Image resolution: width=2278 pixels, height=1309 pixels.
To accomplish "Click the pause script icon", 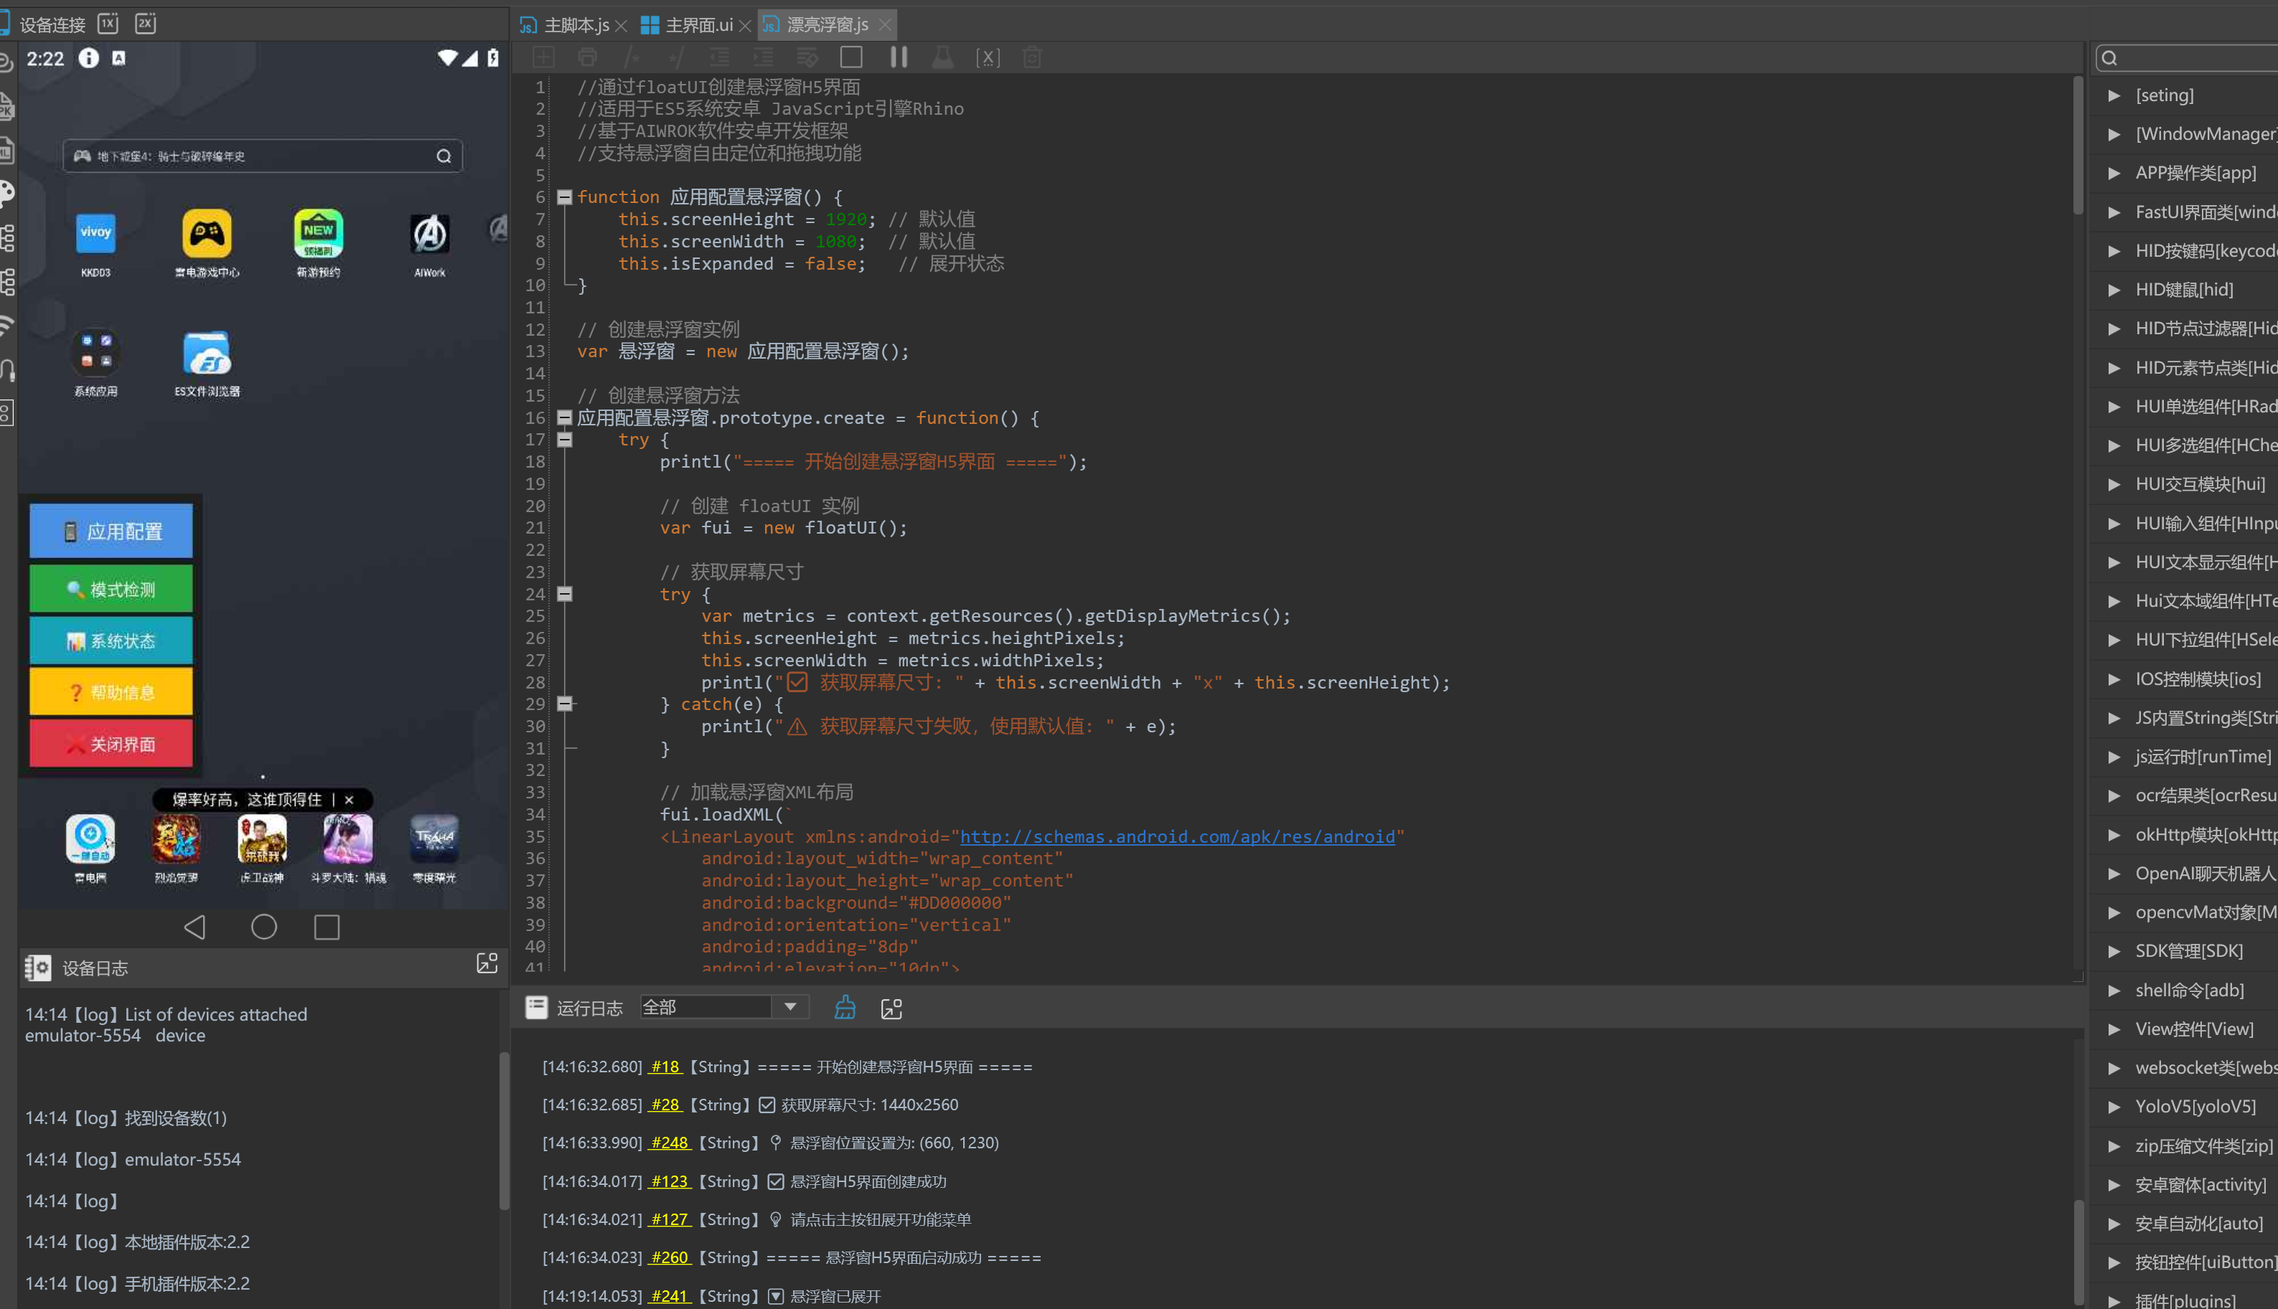I will point(898,57).
